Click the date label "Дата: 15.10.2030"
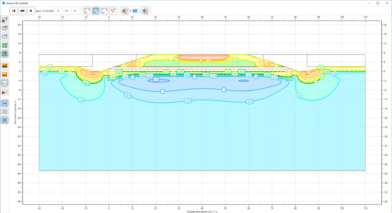The height and width of the screenshot is (213, 392). (44, 11)
